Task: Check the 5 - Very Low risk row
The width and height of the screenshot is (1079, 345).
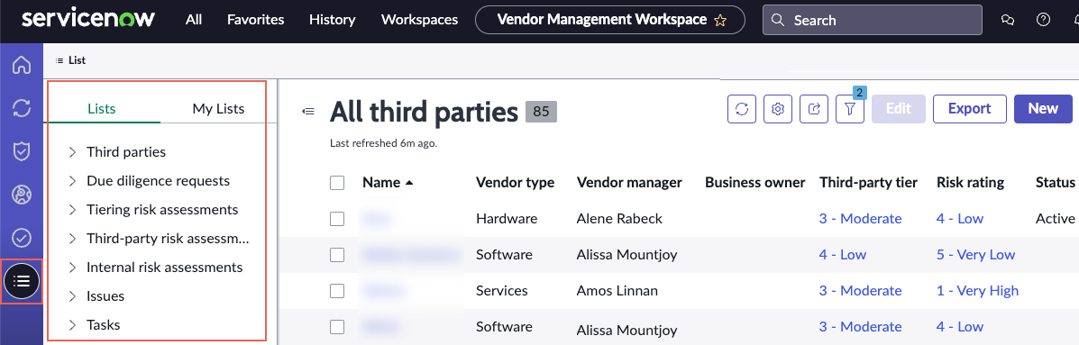Action: point(337,255)
